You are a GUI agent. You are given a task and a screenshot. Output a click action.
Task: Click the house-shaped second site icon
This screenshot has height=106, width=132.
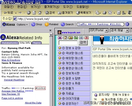65,38
